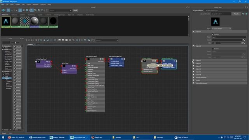Select the Untitled_1 graph tab
The height and width of the screenshot is (140, 249).
(x=31, y=45)
